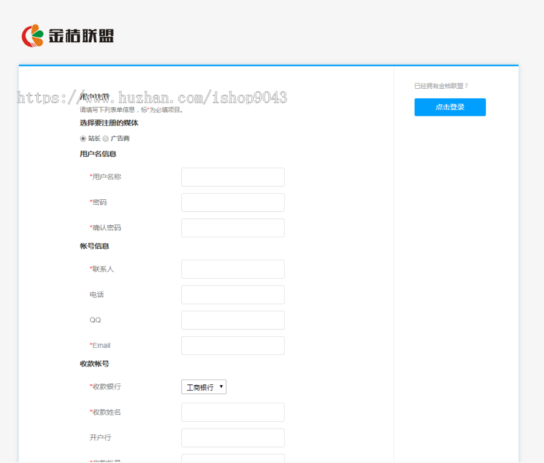Click the 点击登录 button
This screenshot has width=544, height=463.
(450, 107)
